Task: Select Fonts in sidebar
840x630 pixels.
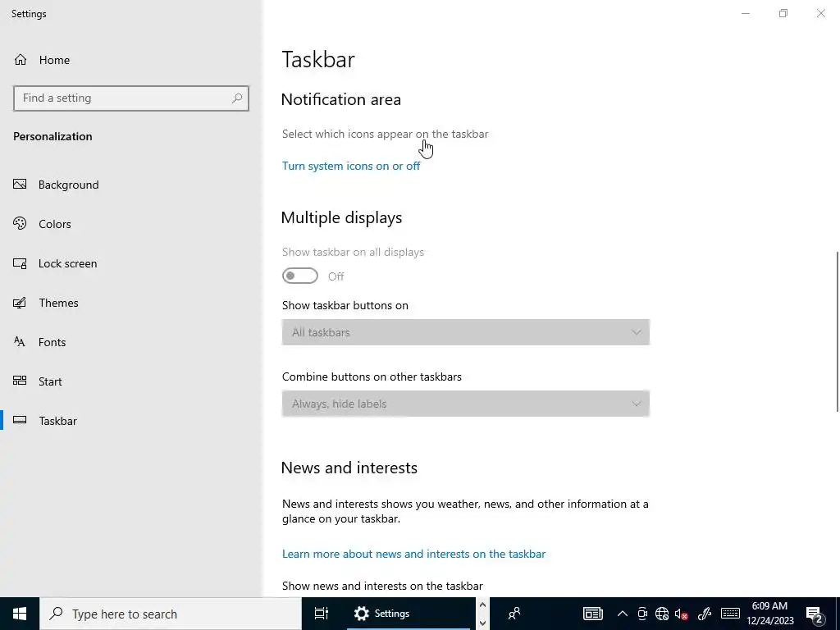Action: 52,342
